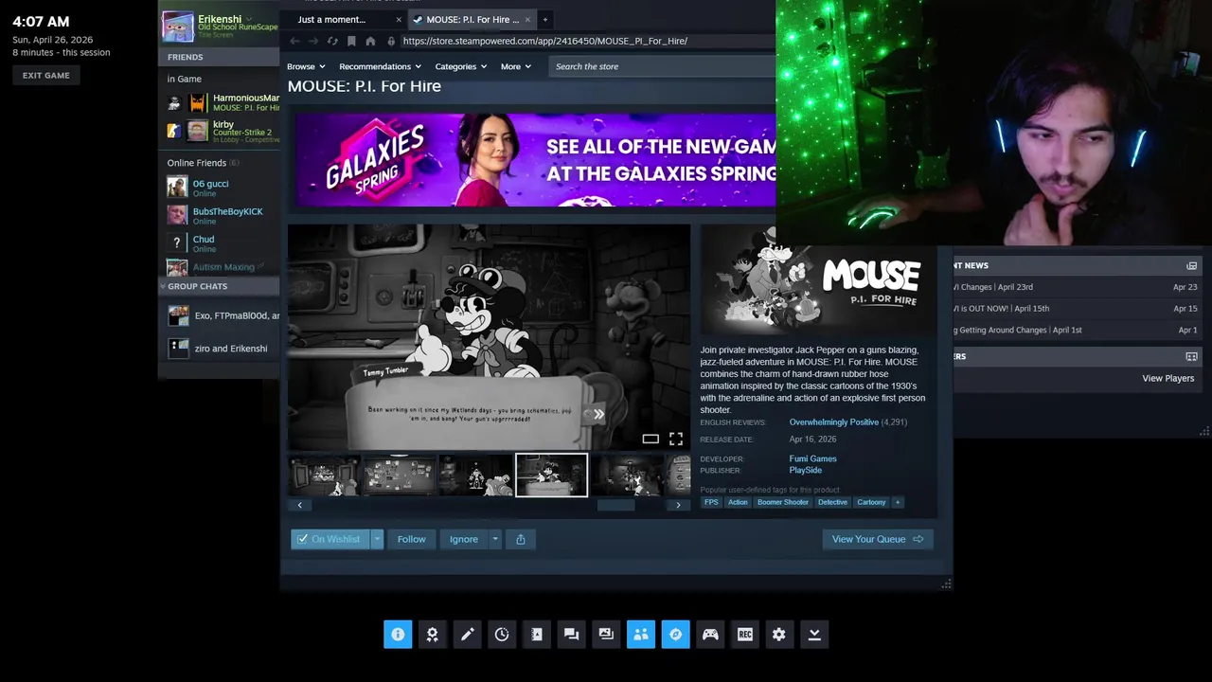Click the URL address bar
This screenshot has height=682, width=1212.
pos(587,41)
